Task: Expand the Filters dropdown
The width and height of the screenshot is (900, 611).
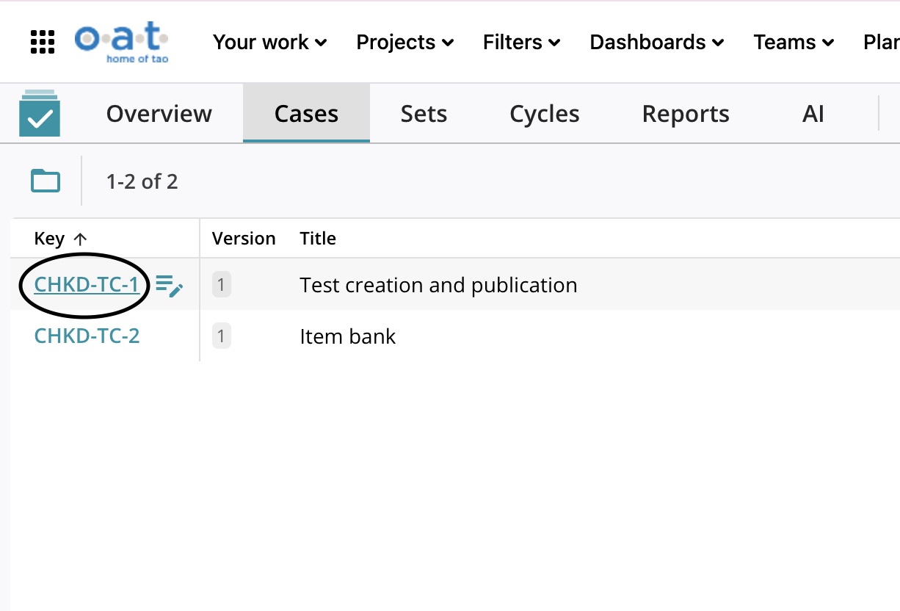Action: [521, 43]
